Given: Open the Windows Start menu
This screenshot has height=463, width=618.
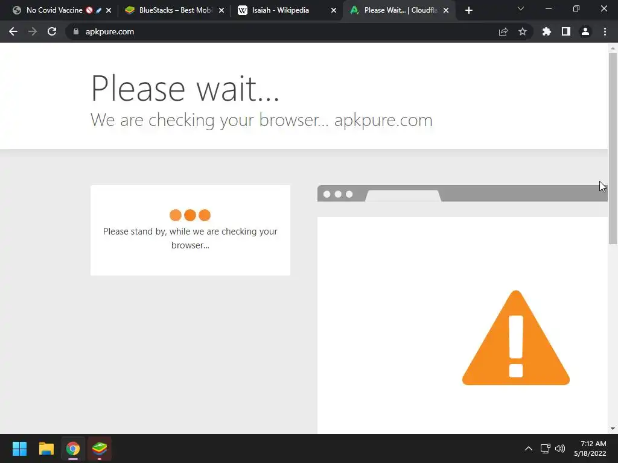Looking at the screenshot, I should pos(19,449).
